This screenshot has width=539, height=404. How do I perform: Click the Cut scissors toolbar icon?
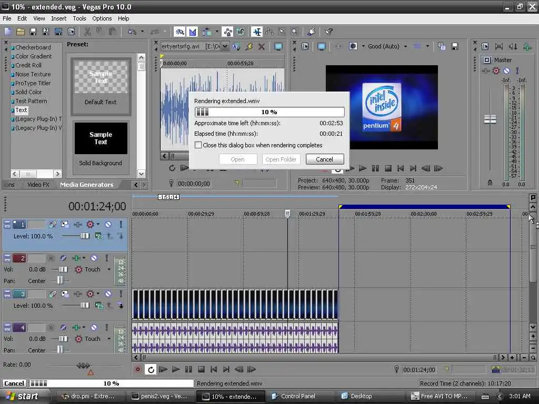pyautogui.click(x=88, y=32)
